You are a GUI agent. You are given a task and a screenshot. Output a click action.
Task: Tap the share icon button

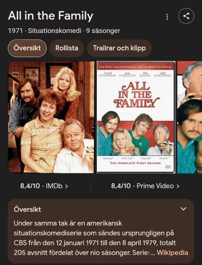tap(186, 16)
